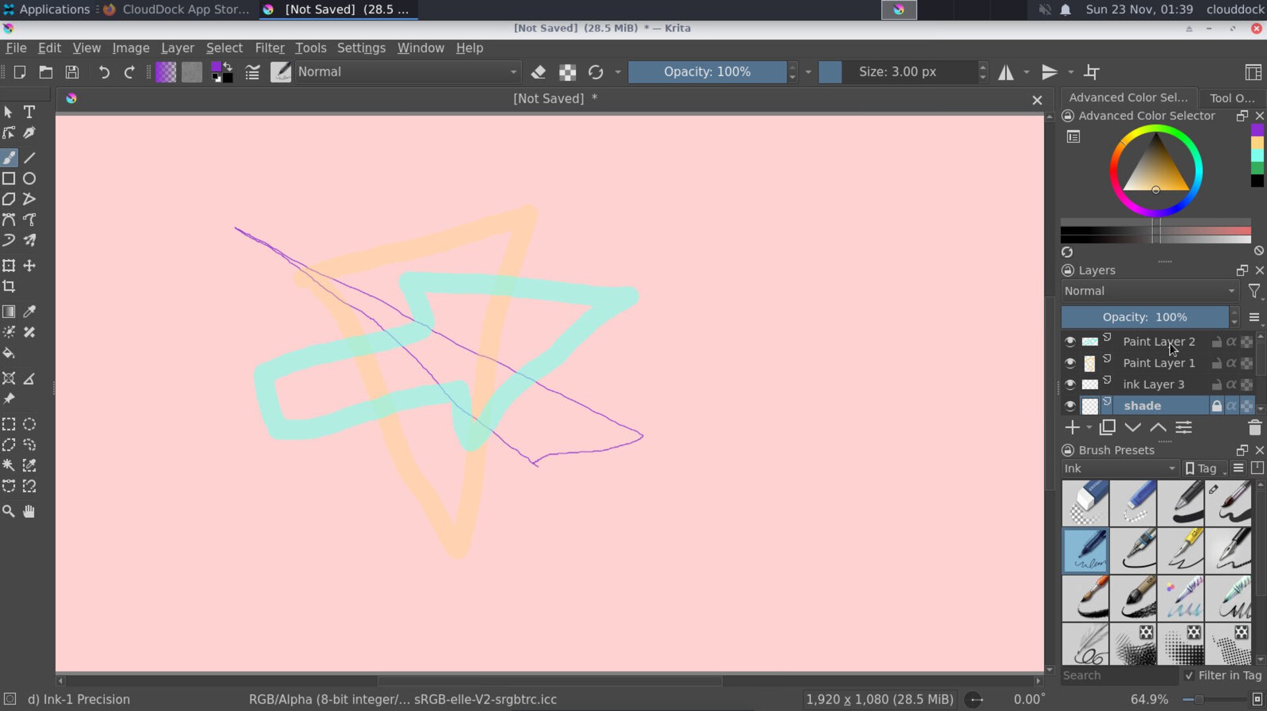Switch to the Tool Options tab
1267x711 pixels.
pyautogui.click(x=1231, y=98)
